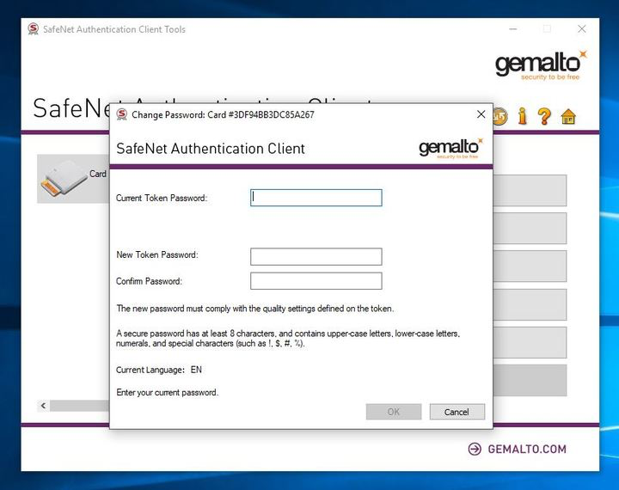Focus the Current Token Password field
Image resolution: width=619 pixels, height=490 pixels.
(316, 198)
